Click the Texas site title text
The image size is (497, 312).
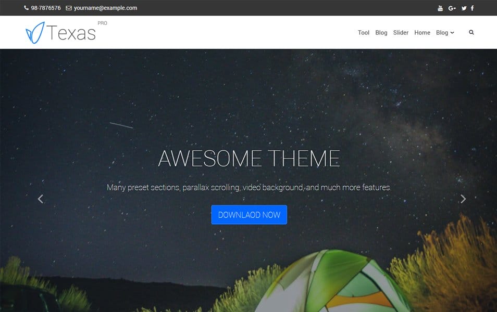[71, 33]
